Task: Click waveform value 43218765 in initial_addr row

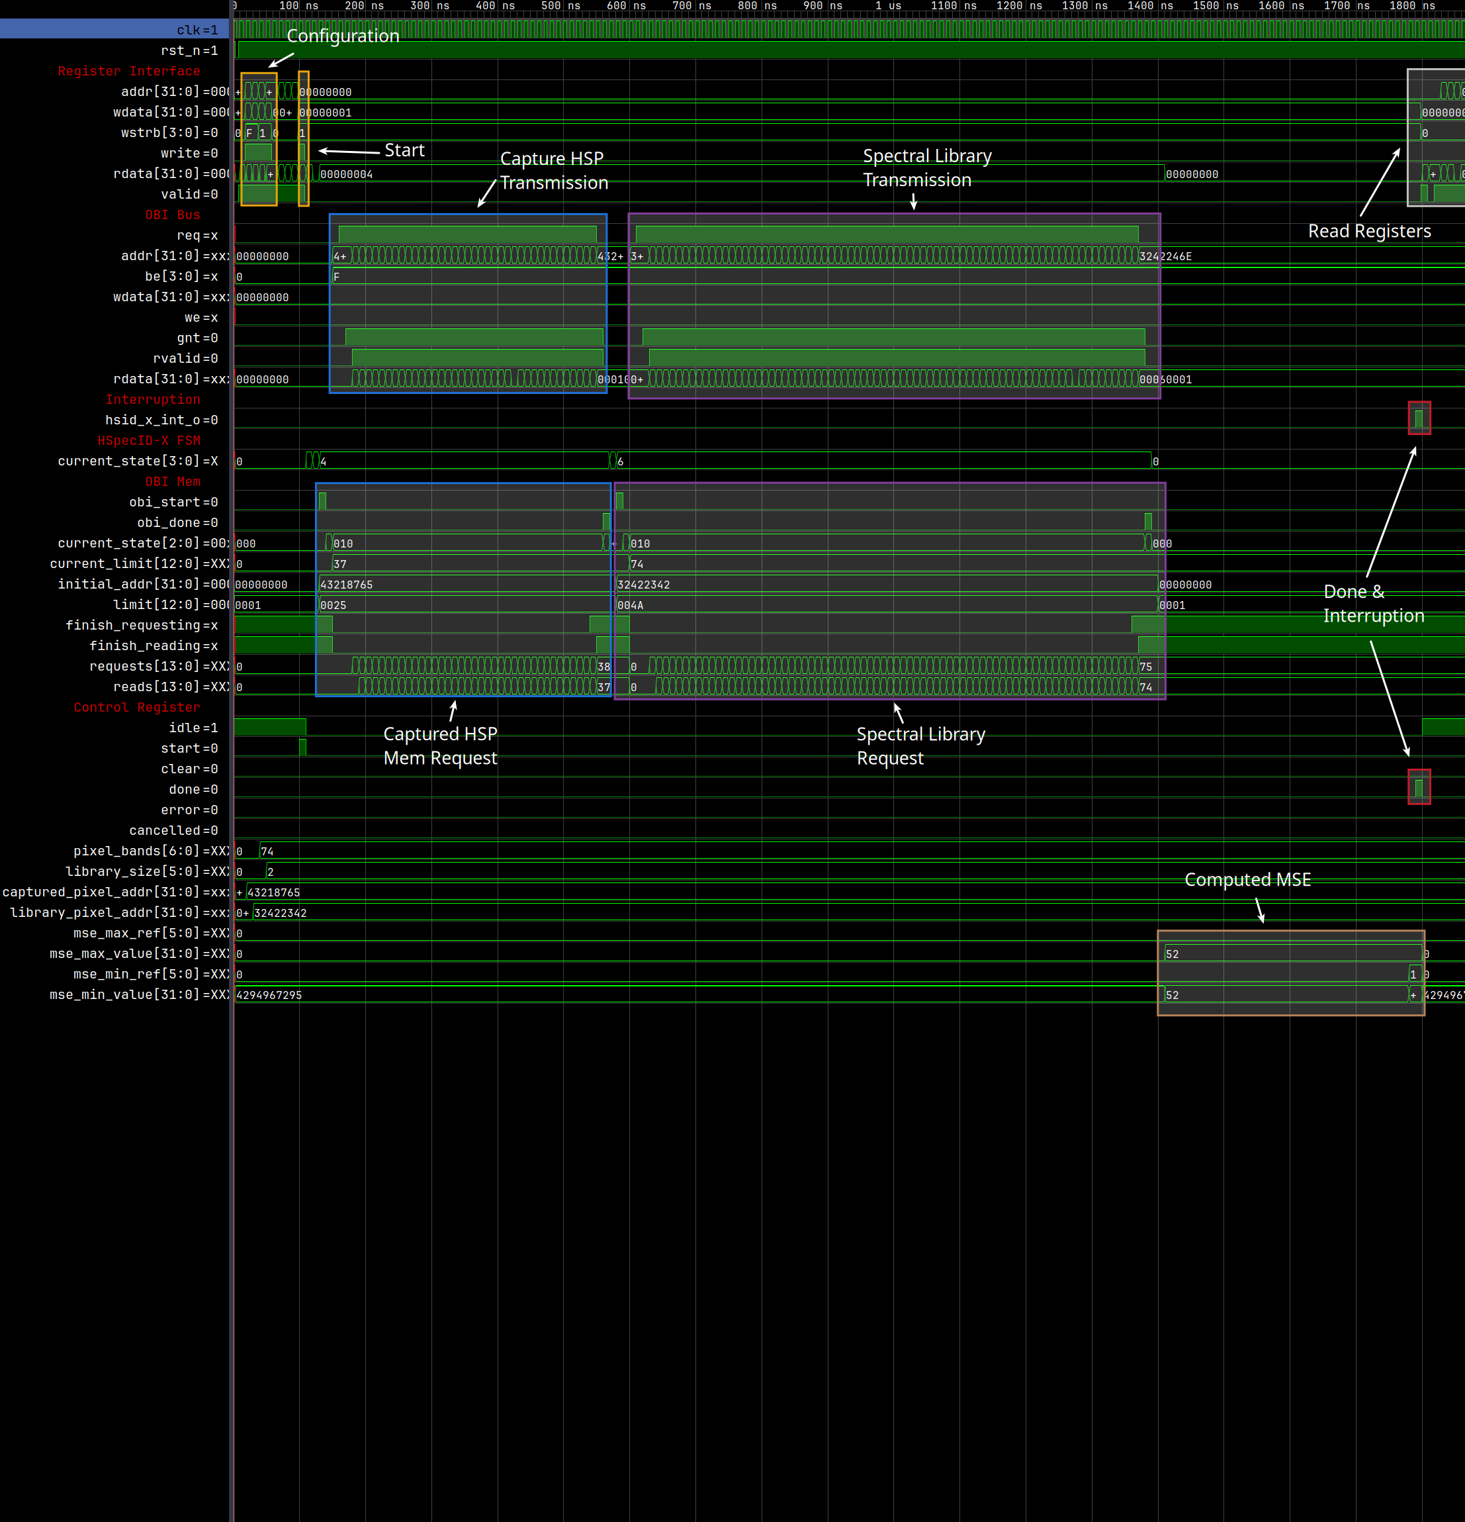Action: pyautogui.click(x=346, y=585)
